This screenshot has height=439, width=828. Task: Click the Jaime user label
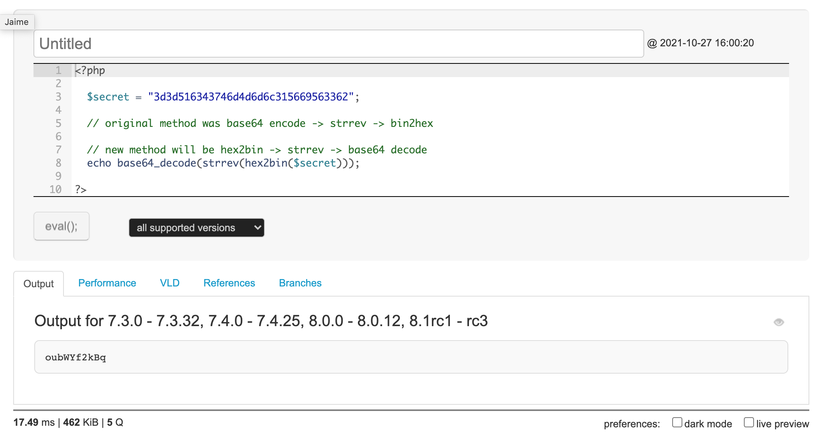click(x=17, y=22)
